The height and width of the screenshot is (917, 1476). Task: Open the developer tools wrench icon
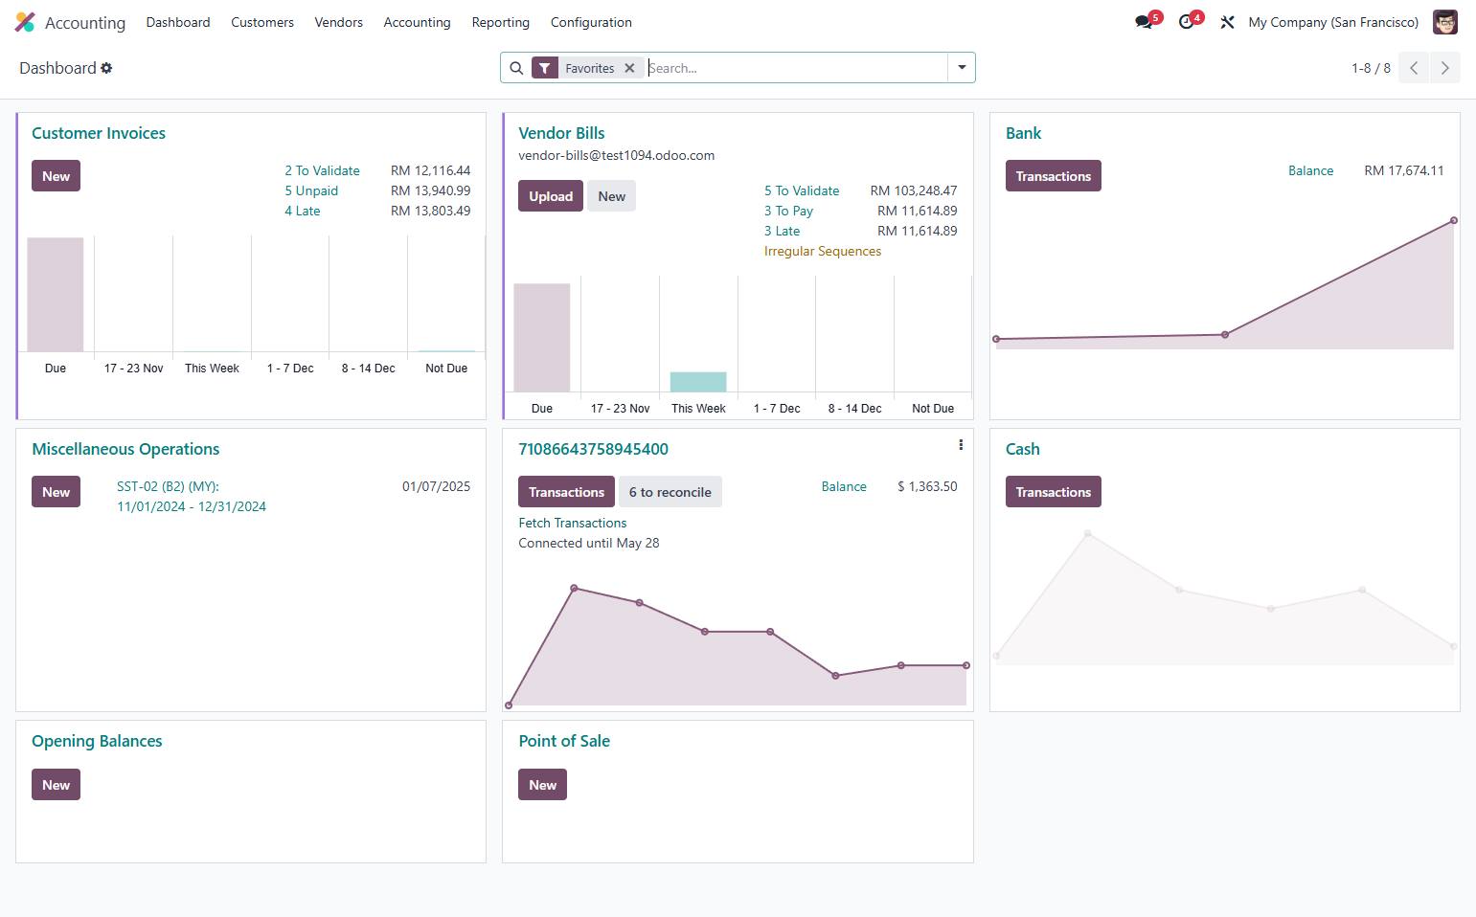(x=1227, y=22)
